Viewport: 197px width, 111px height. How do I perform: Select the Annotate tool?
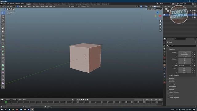[x=3, y=36]
